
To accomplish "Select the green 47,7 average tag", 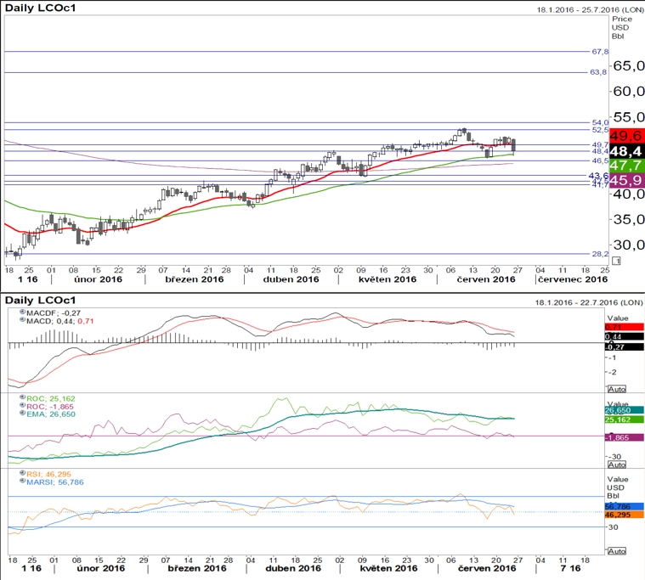I will [x=627, y=166].
